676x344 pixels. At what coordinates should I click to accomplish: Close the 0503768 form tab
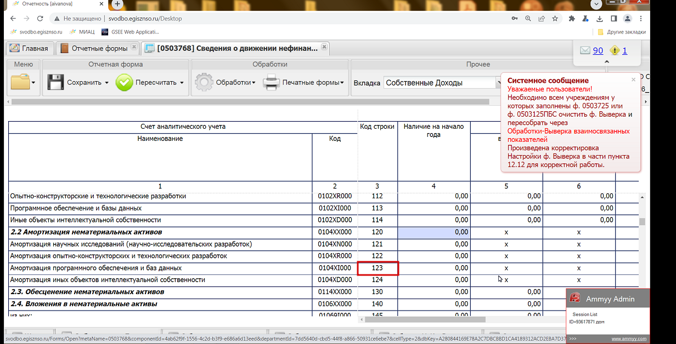click(324, 48)
